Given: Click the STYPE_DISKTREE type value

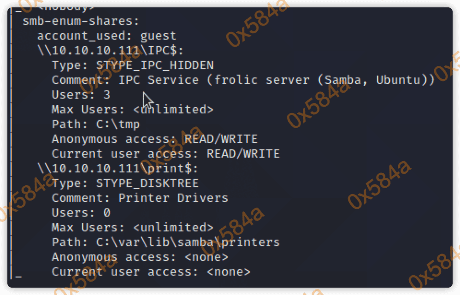Looking at the screenshot, I should point(147,183).
